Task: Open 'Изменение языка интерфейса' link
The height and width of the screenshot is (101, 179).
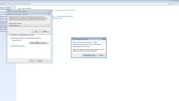Action: click(x=65, y=16)
